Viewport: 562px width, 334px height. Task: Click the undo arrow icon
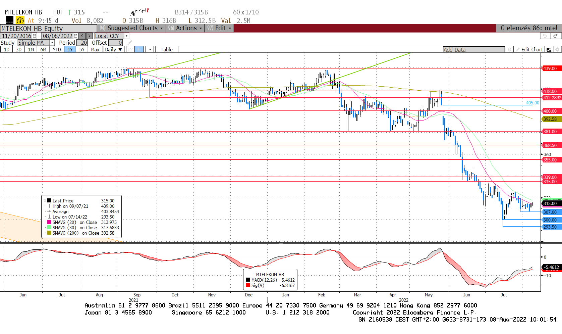point(545,36)
